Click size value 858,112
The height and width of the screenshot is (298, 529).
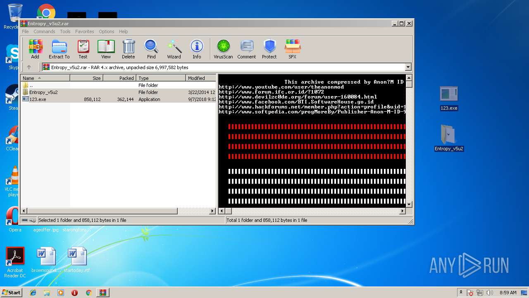tap(92, 99)
